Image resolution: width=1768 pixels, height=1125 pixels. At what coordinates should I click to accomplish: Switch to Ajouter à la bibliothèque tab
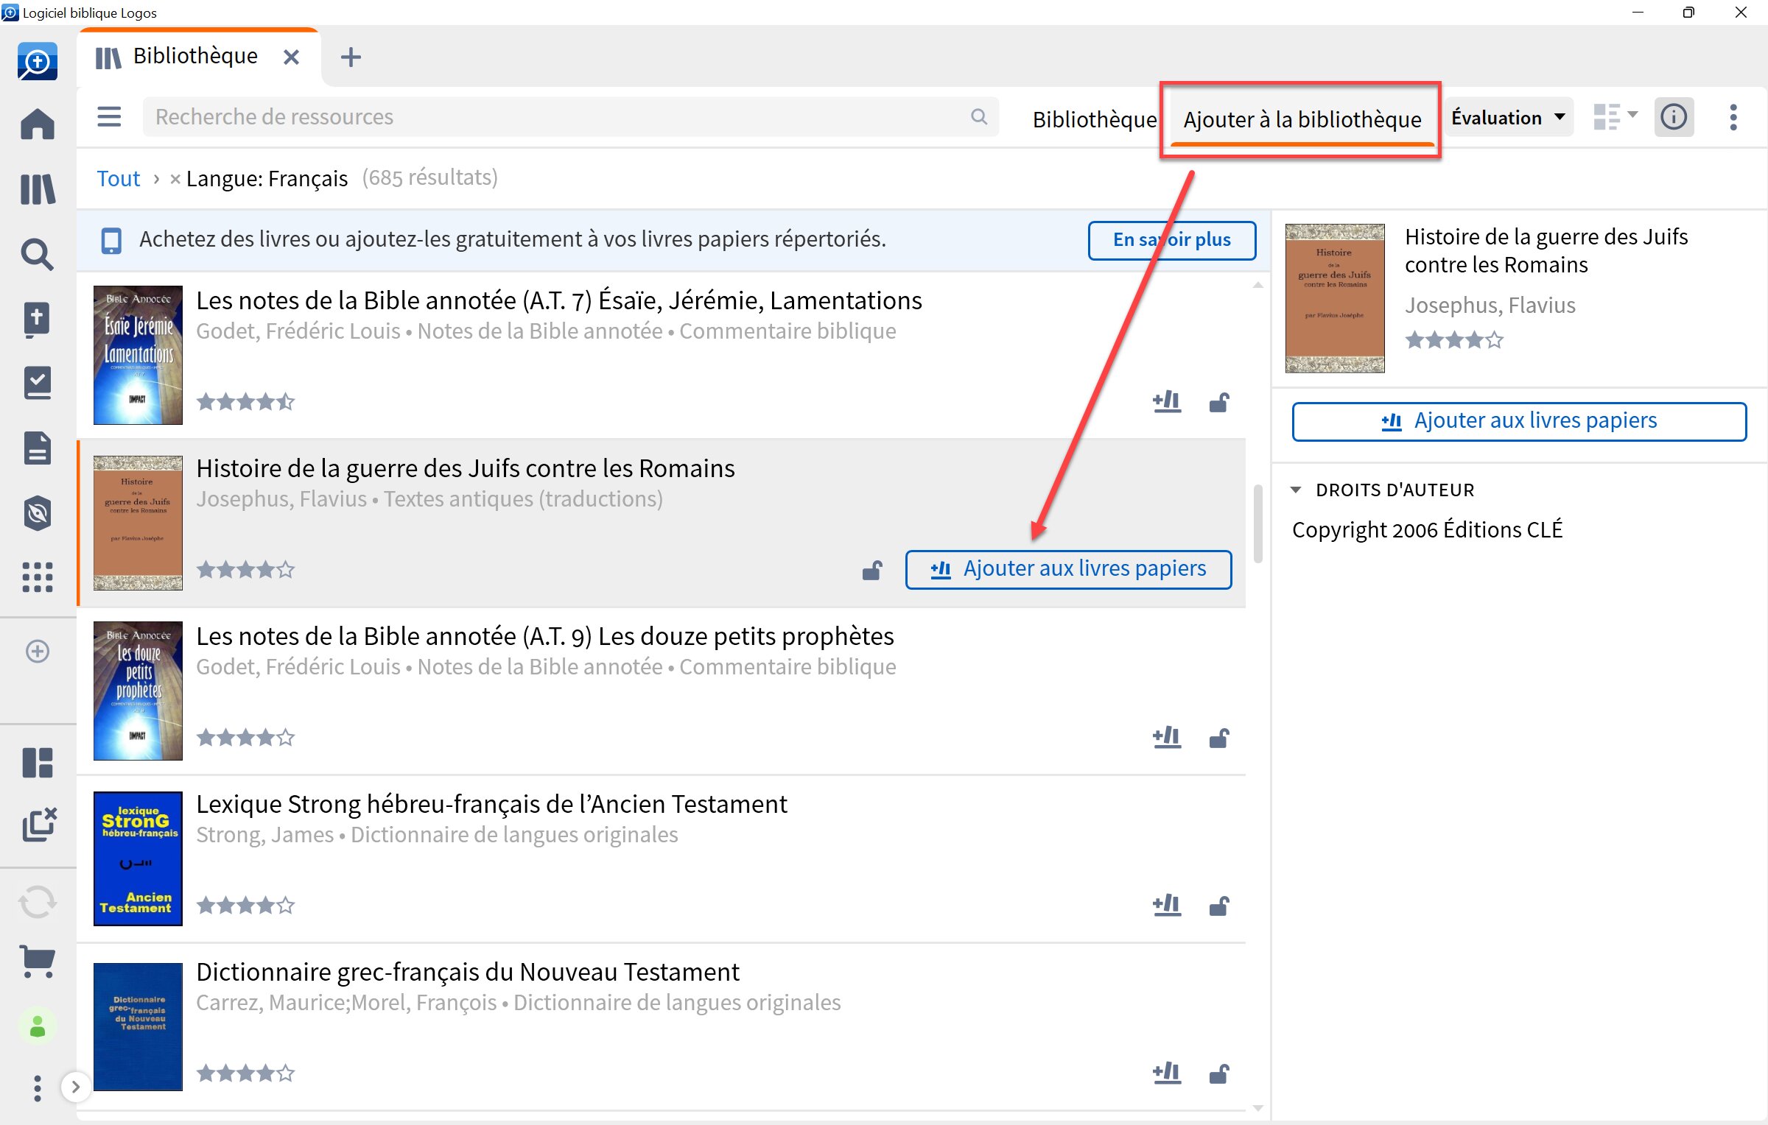click(1302, 119)
